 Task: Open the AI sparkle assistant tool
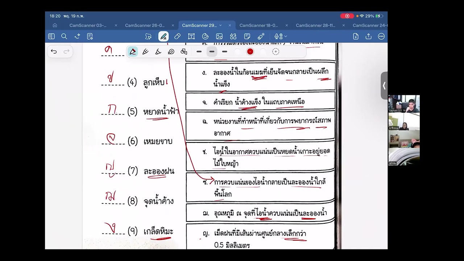pyautogui.click(x=77, y=36)
